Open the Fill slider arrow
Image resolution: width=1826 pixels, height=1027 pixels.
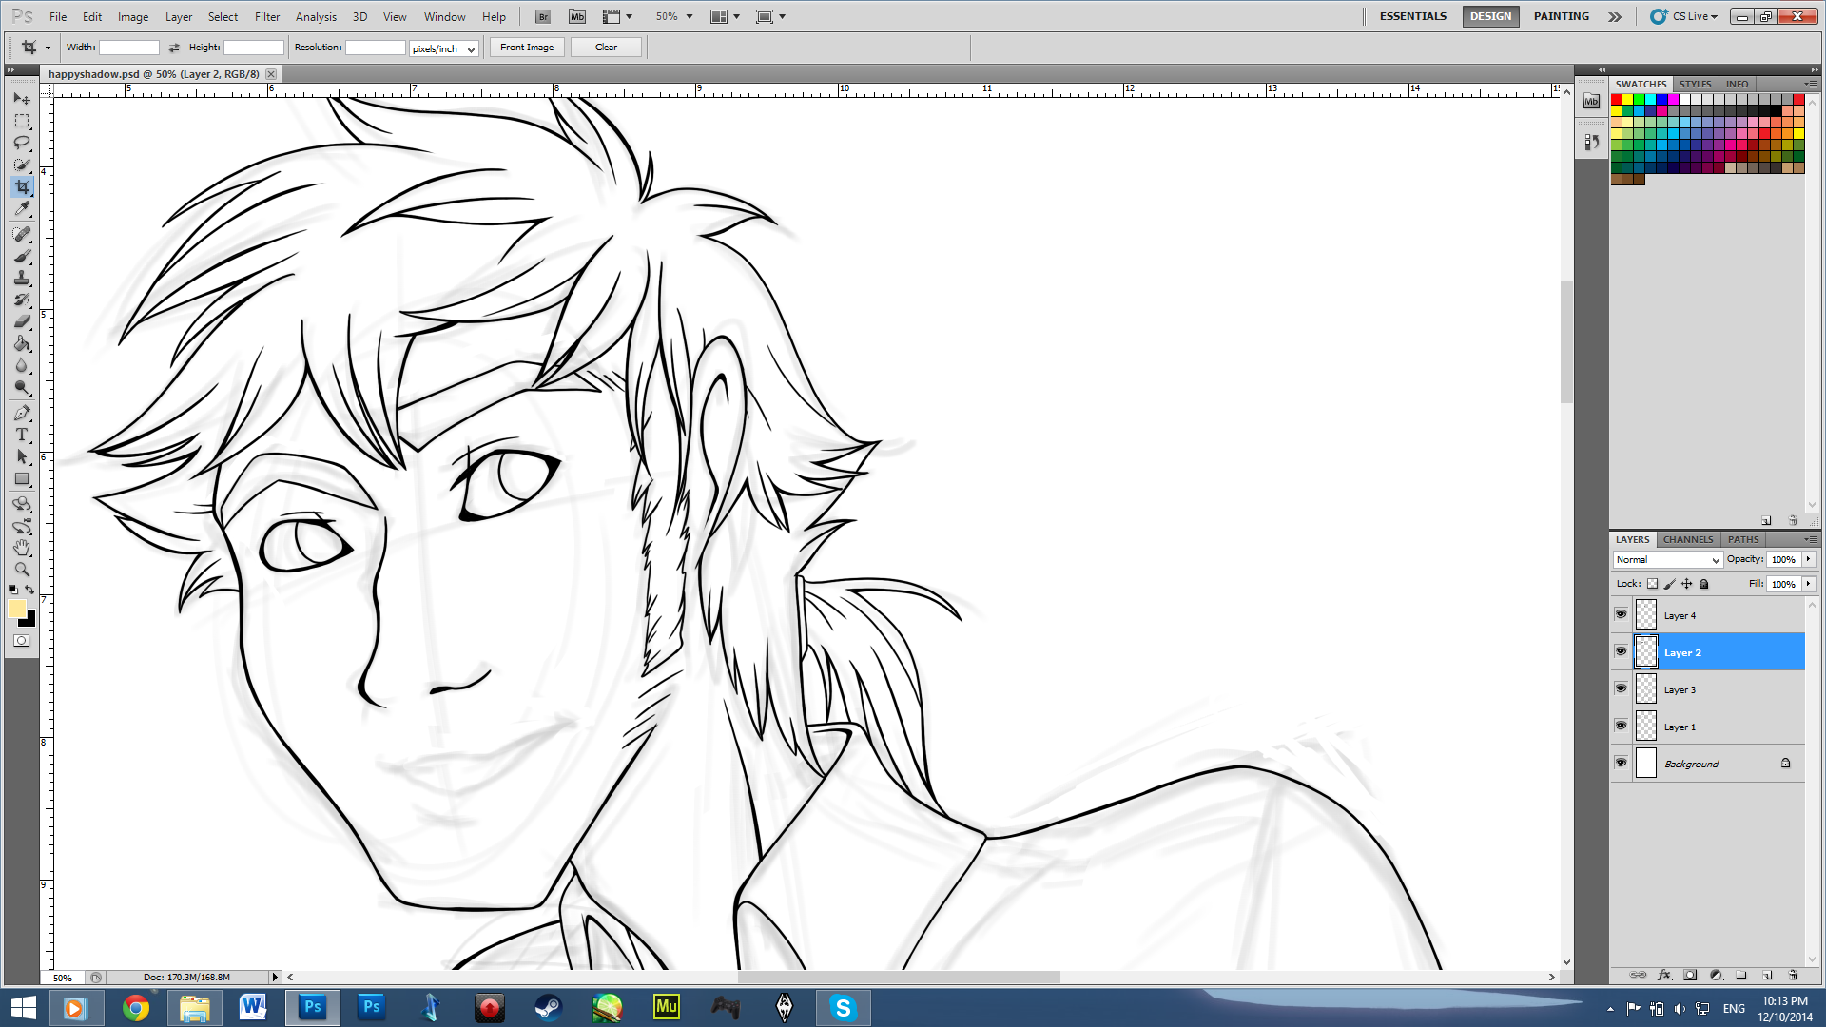click(1808, 584)
